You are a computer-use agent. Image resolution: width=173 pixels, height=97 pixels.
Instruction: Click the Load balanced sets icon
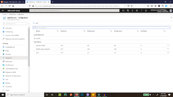point(4,69)
